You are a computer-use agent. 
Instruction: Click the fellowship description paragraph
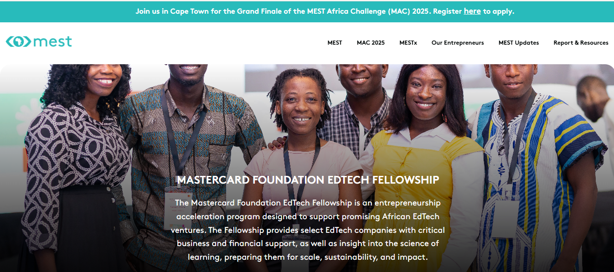[x=308, y=230]
